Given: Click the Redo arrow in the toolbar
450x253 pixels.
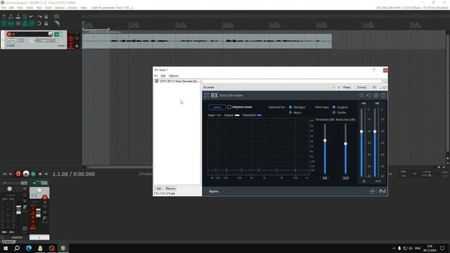Looking at the screenshot, I should coord(39,17).
